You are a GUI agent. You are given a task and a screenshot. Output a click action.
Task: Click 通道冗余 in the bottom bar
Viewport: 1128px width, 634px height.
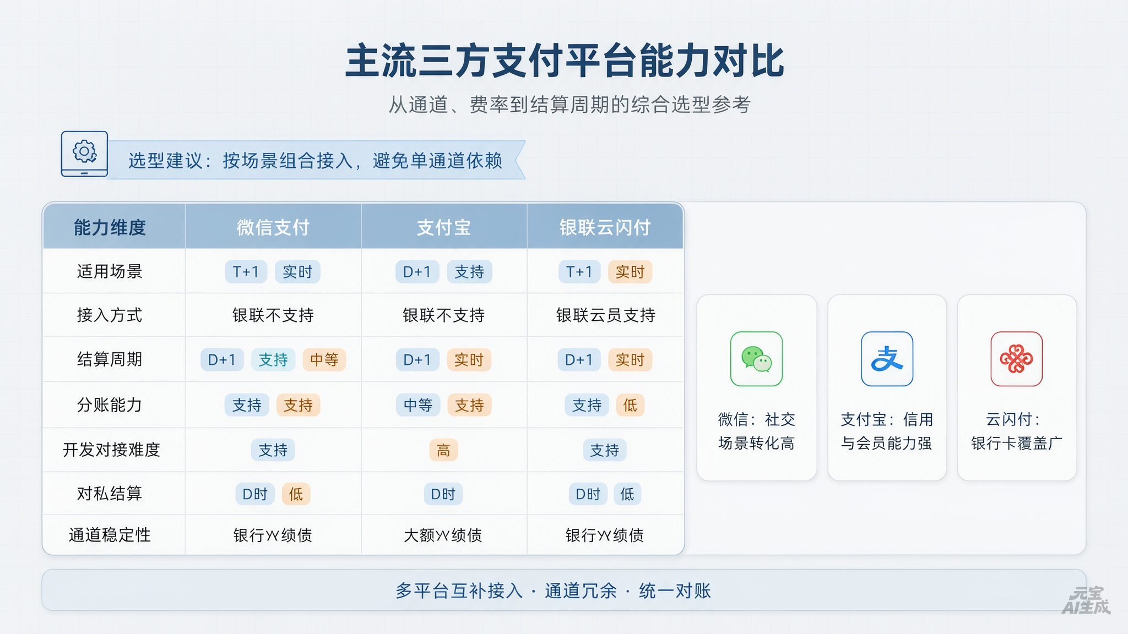coord(581,591)
